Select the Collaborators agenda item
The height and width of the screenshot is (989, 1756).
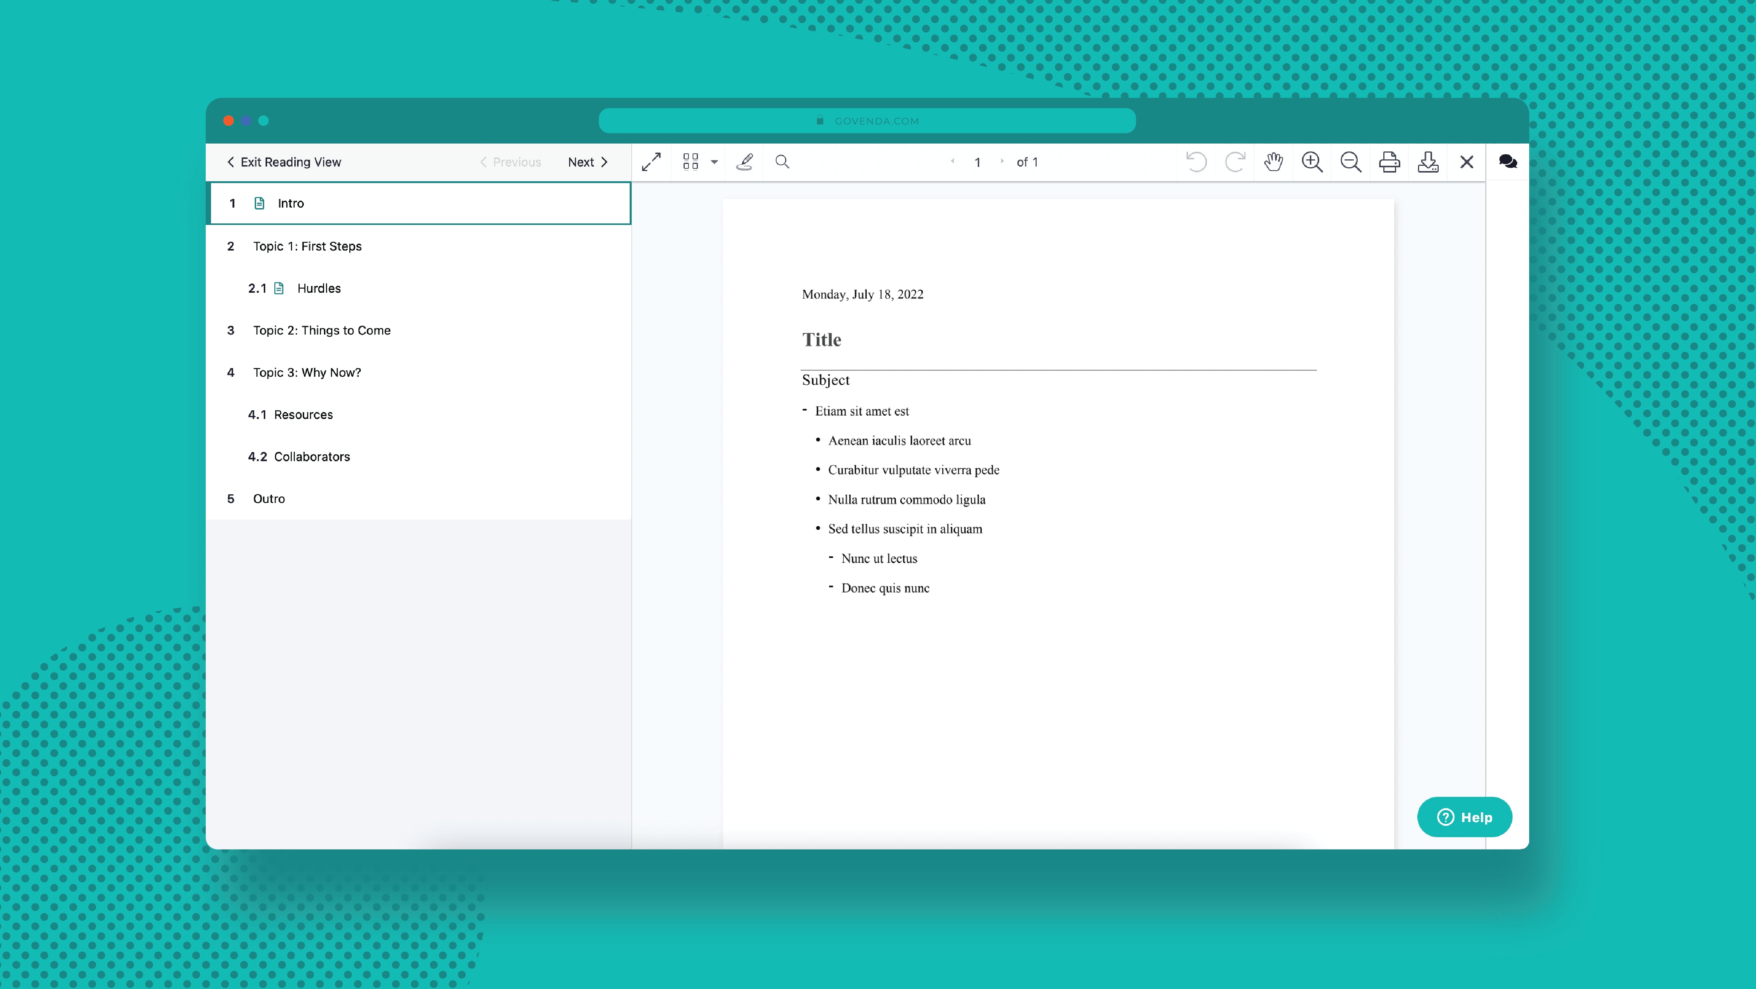coord(312,457)
